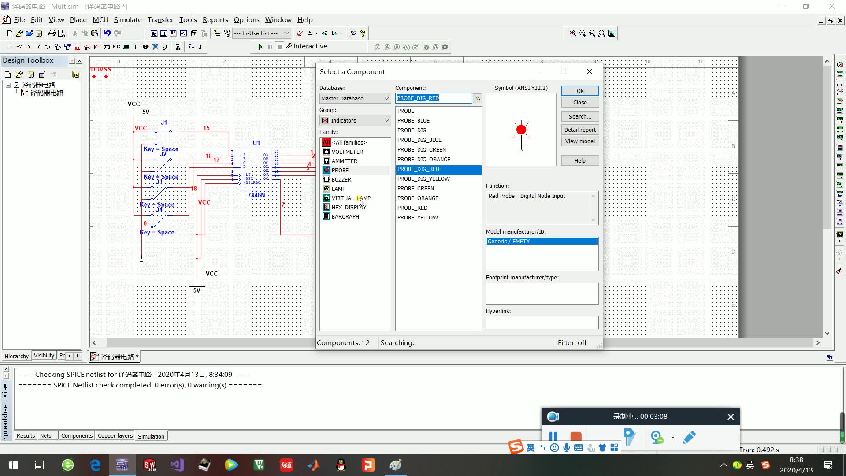Toggle checkbox beside 译码器电路 design root
The width and height of the screenshot is (846, 476).
pyautogui.click(x=17, y=85)
